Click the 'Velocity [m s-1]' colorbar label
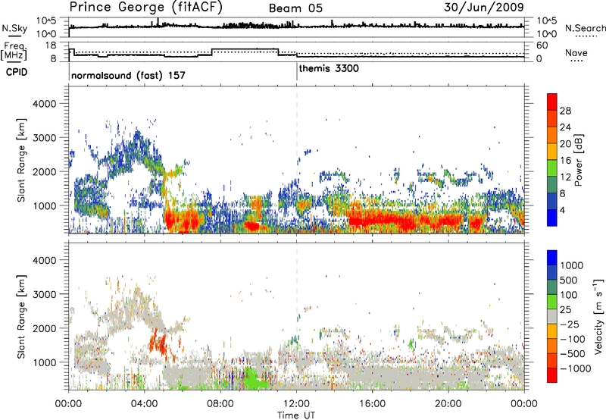The height and width of the screenshot is (420, 606). point(598,316)
